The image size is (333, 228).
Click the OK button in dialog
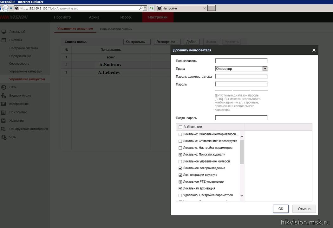tap(281, 209)
